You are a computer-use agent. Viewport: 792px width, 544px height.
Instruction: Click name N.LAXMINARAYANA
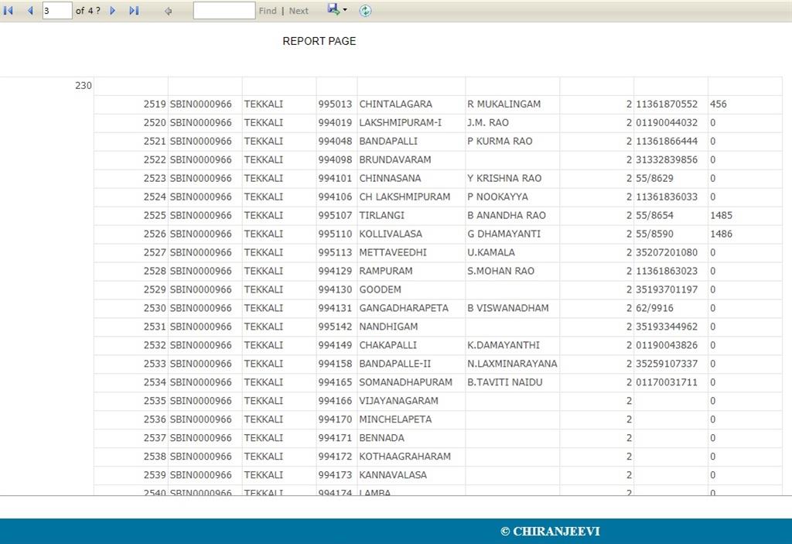[512, 364]
